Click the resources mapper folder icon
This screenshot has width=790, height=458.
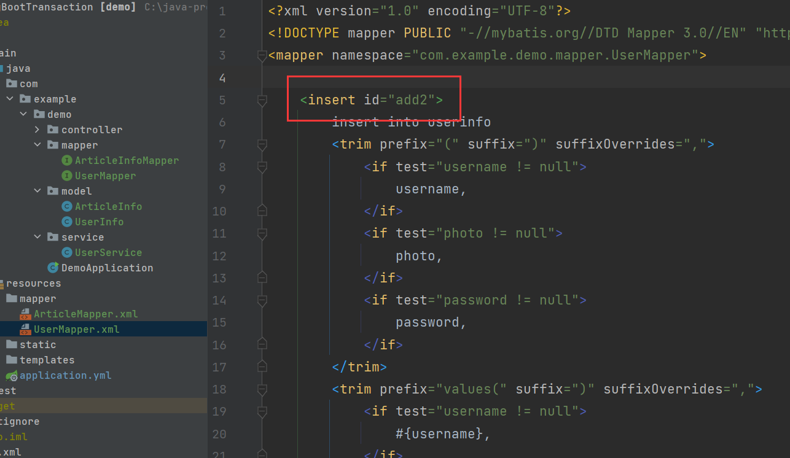pos(12,298)
